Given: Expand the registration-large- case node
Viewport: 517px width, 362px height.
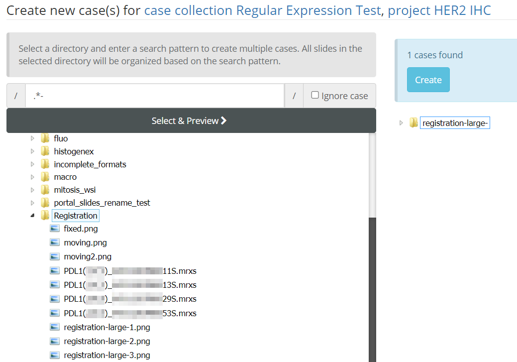Looking at the screenshot, I should (x=402, y=123).
